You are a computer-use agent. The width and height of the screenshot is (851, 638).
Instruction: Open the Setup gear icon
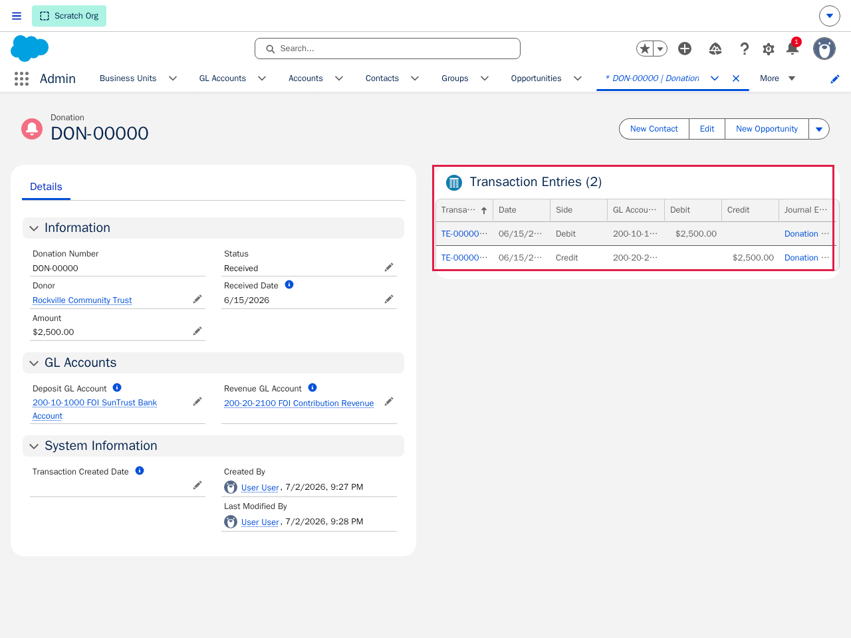(x=769, y=49)
